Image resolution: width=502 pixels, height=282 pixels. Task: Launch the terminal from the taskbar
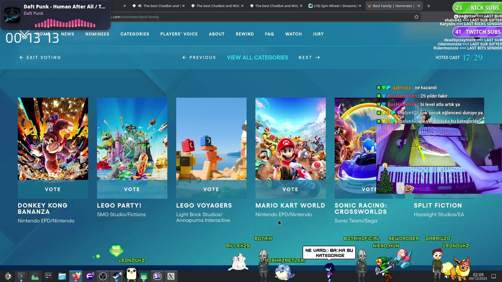21,277
